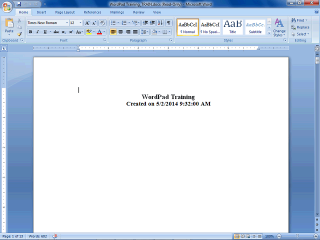Toggle subscript formatting
Image resolution: width=320 pixels, height=240 pixels.
[63, 32]
